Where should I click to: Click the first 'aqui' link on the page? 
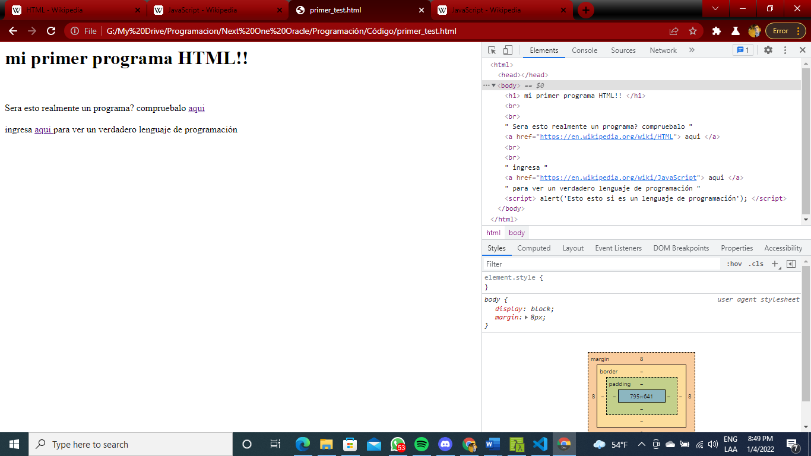point(197,109)
